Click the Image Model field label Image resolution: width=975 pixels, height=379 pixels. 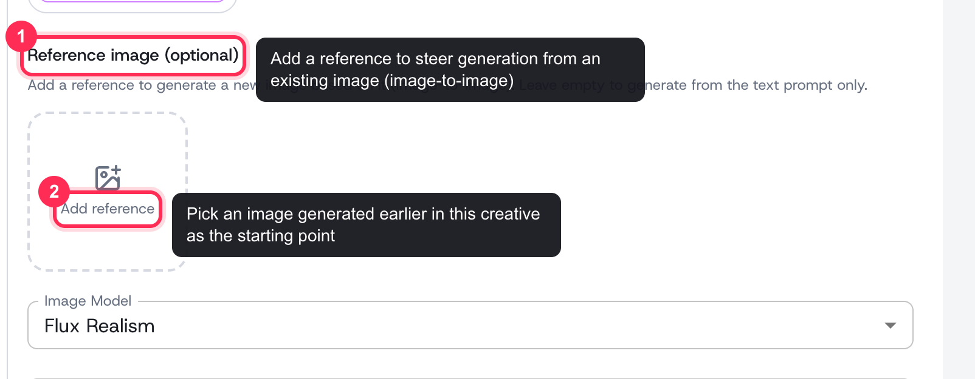pos(88,301)
